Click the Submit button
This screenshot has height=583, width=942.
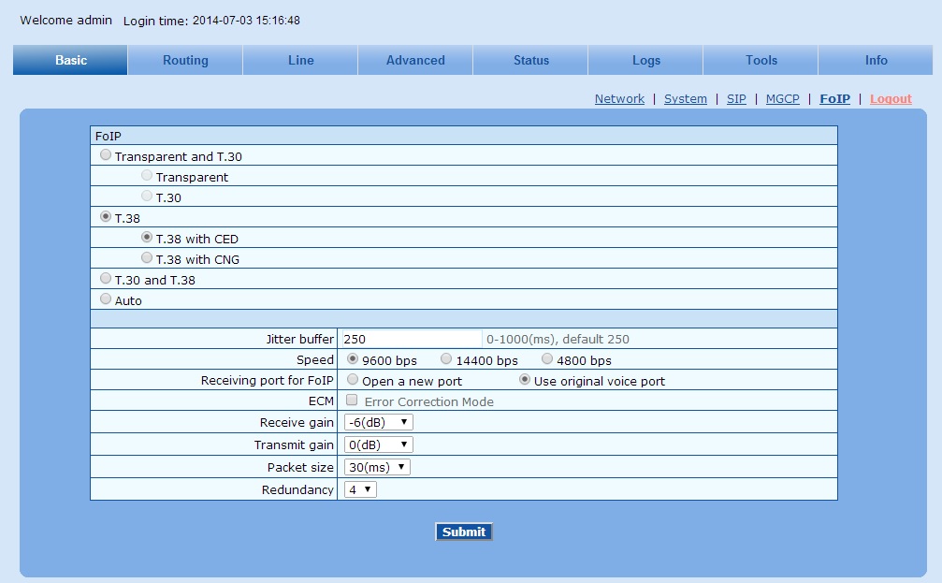(x=464, y=532)
